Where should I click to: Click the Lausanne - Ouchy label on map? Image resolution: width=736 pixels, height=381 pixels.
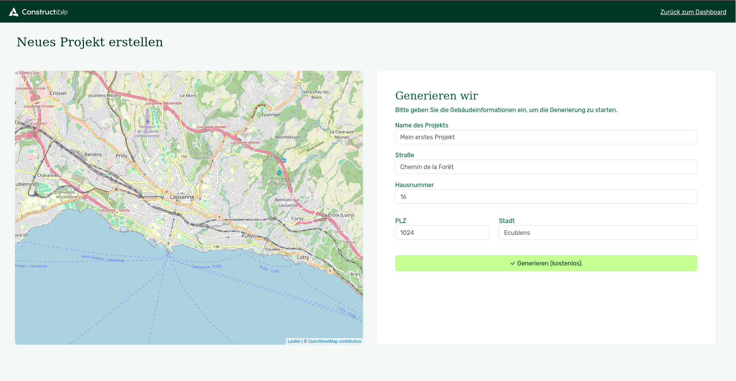coord(114,210)
